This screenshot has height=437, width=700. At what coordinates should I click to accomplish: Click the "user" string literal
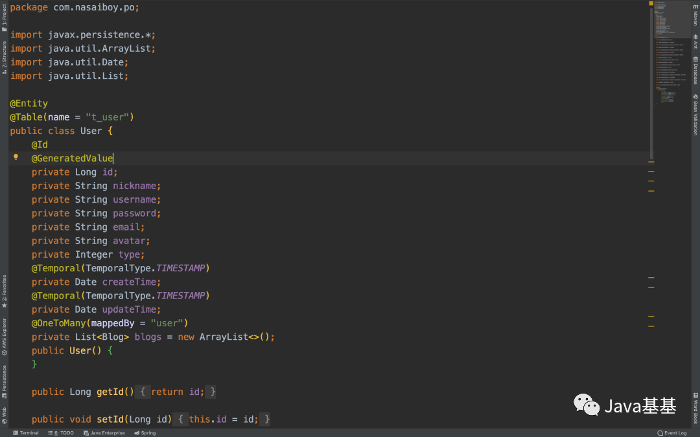coord(167,323)
